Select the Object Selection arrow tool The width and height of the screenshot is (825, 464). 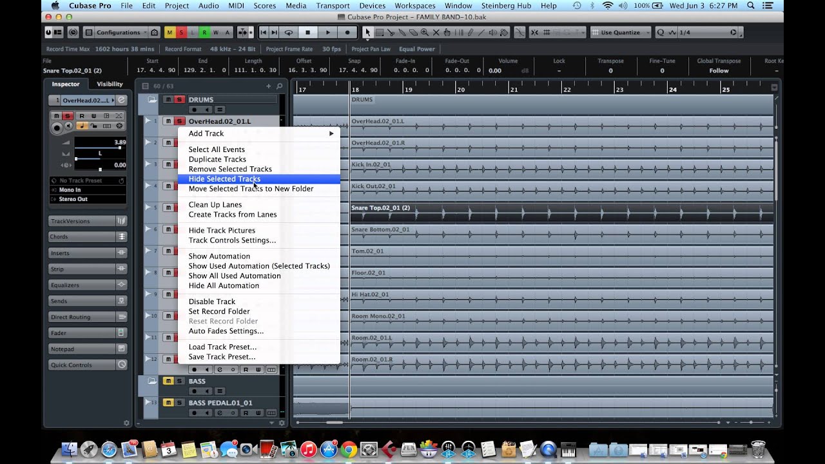pyautogui.click(x=367, y=32)
